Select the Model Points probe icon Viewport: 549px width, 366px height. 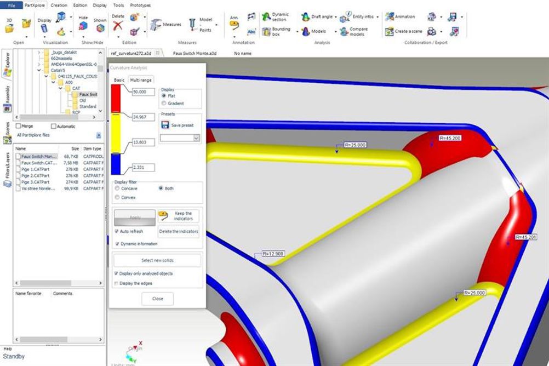coord(192,25)
